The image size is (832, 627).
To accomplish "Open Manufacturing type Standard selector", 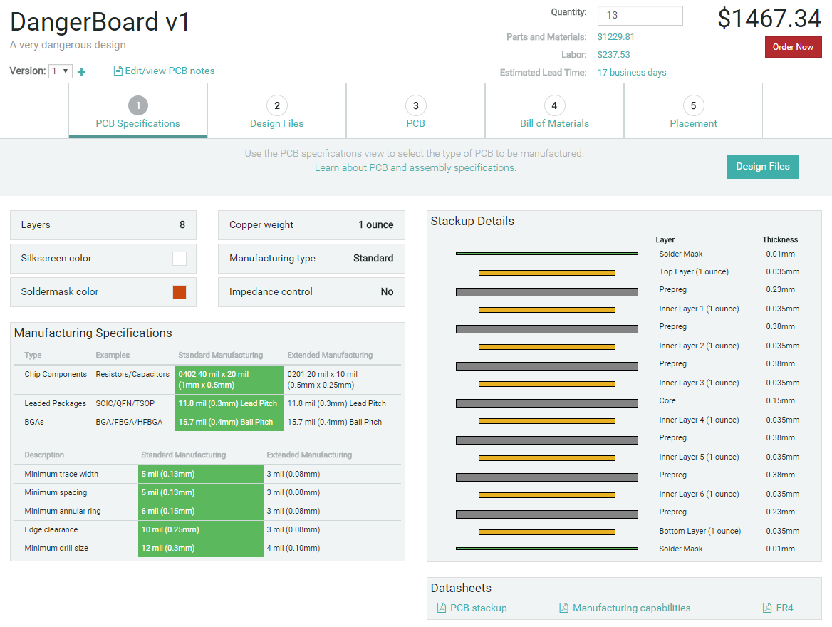I will (x=311, y=259).
